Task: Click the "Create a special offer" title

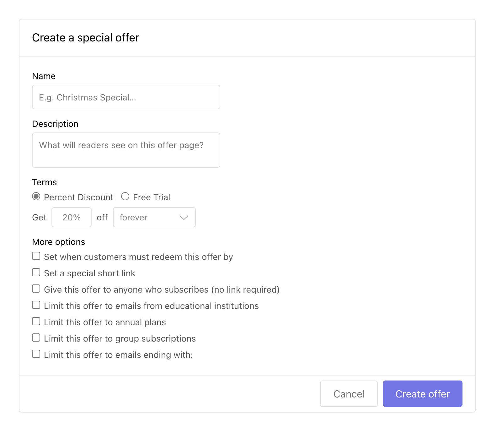Action: 85,37
